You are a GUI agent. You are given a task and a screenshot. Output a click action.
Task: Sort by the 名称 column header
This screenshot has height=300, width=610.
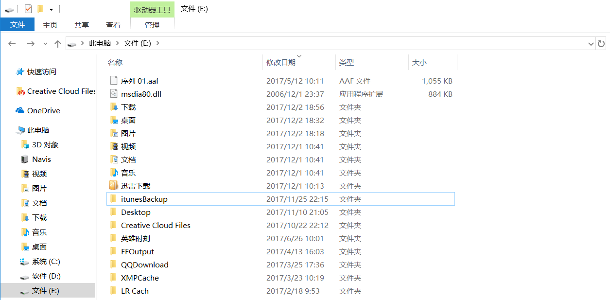[x=115, y=62]
